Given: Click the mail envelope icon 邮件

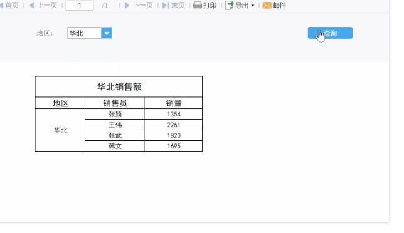Looking at the screenshot, I should [267, 5].
